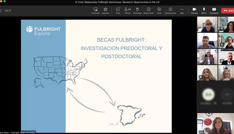Open the Más options menu
Viewport: 234px width, 134px height.
(x=182, y=11)
